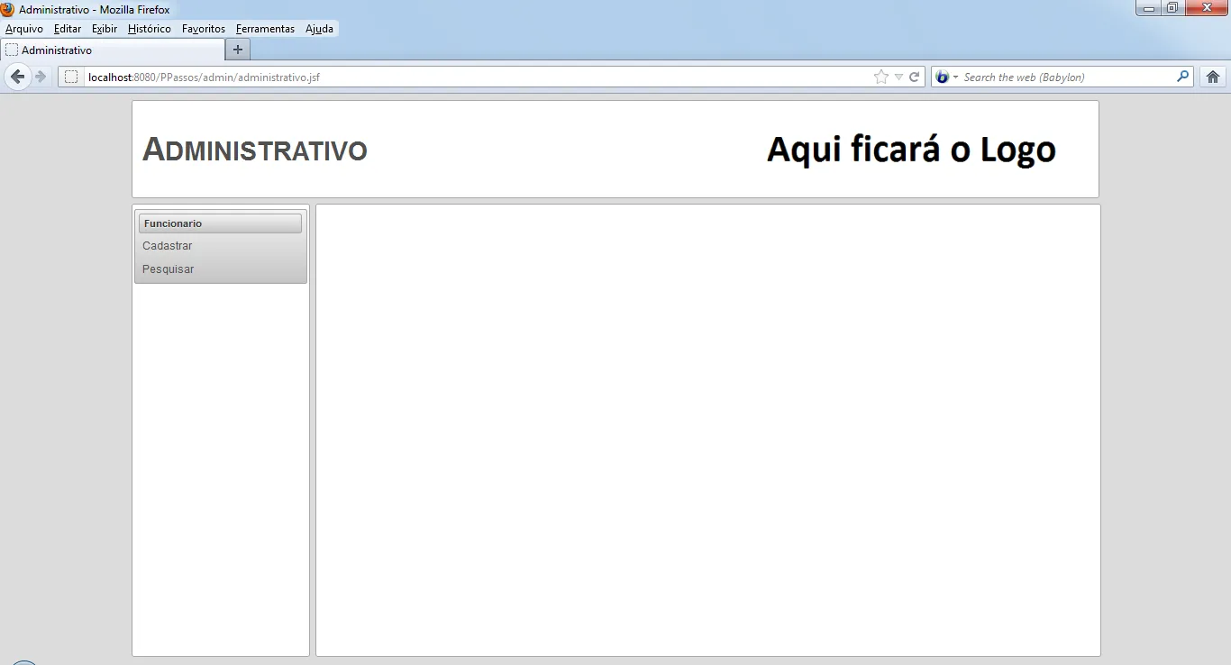Select the Administrativo browser tab
Screen dimensions: 1231x665
coord(113,50)
